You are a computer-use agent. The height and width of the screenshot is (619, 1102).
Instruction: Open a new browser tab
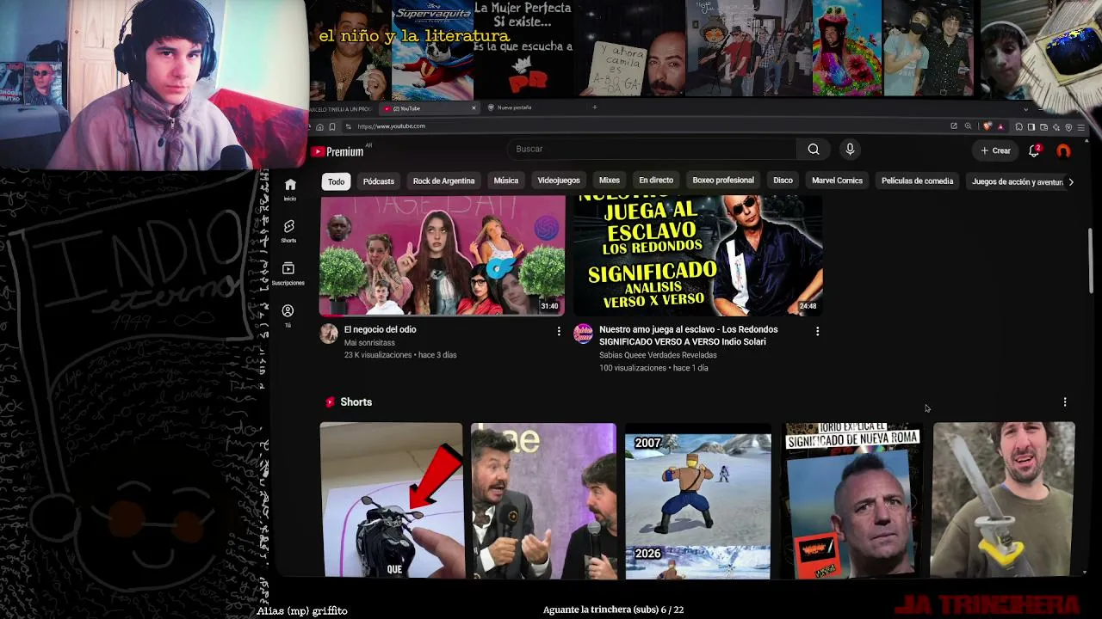point(594,107)
